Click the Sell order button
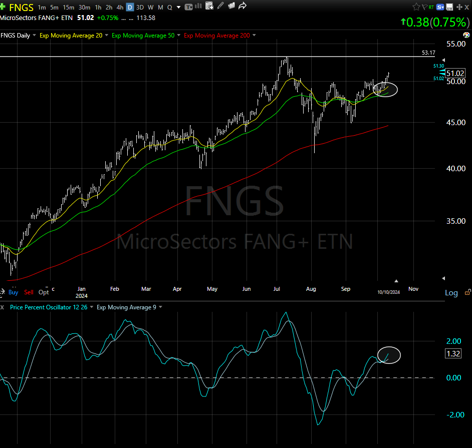The height and width of the screenshot is (448, 472). [28, 292]
